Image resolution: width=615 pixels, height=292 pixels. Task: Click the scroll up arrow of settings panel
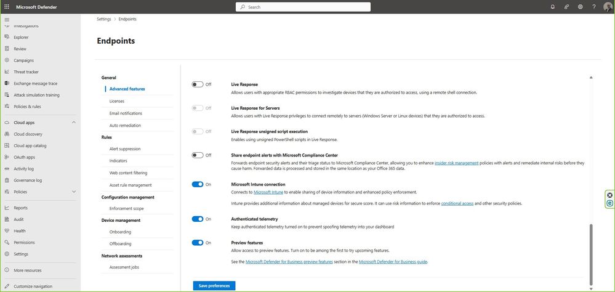click(x=591, y=78)
